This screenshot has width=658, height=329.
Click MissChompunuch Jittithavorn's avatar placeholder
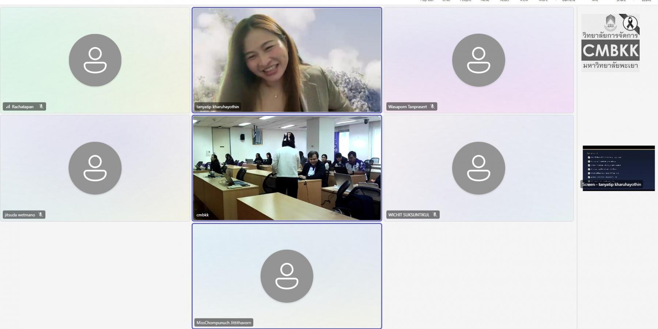[x=287, y=276]
